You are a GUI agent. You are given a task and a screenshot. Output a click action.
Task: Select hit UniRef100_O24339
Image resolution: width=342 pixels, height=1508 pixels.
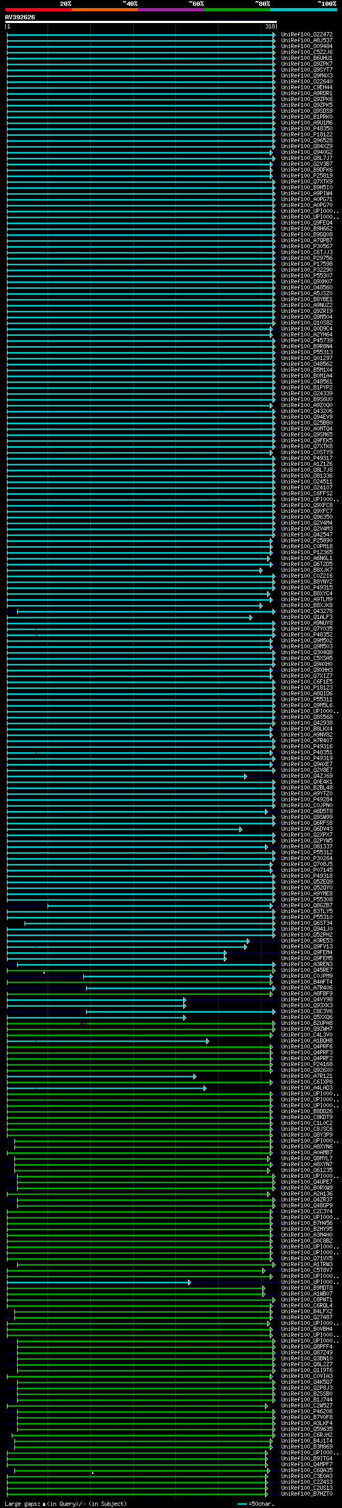point(306,393)
